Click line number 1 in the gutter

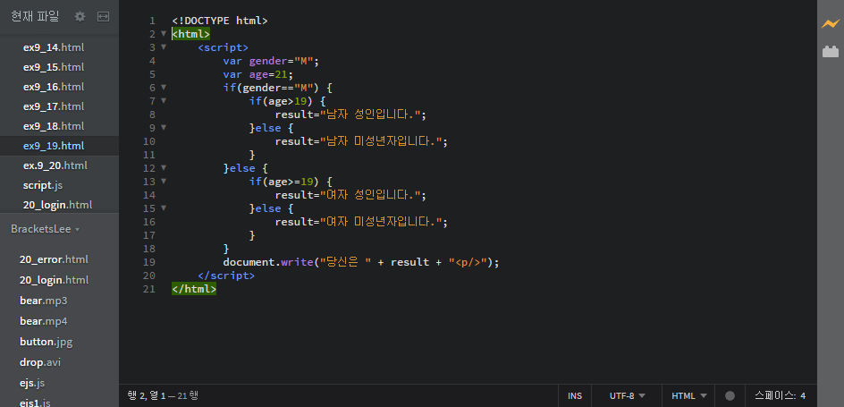(152, 21)
